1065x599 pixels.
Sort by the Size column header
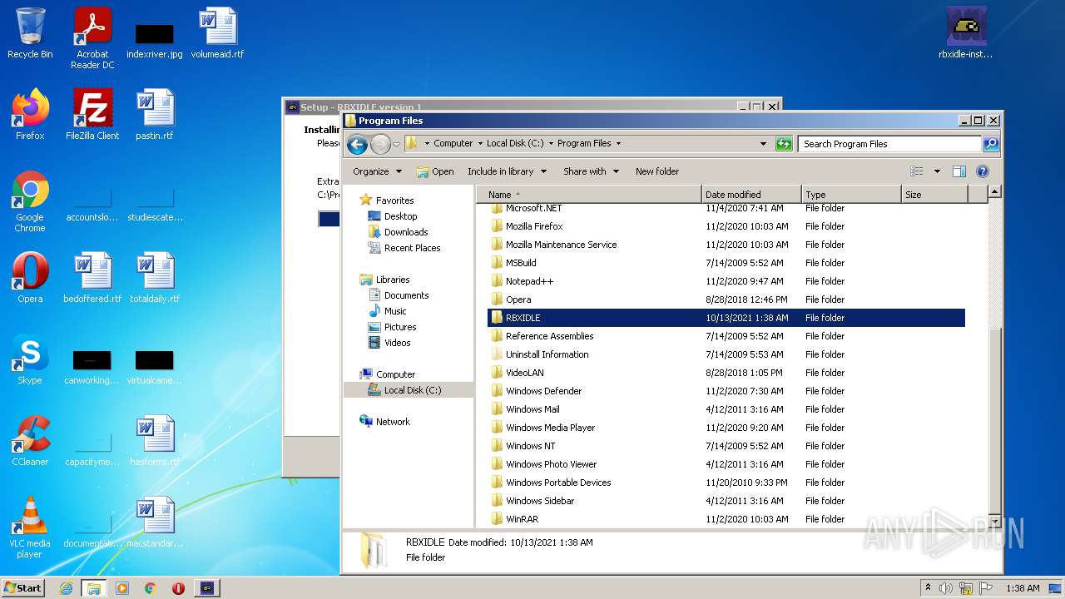click(934, 195)
